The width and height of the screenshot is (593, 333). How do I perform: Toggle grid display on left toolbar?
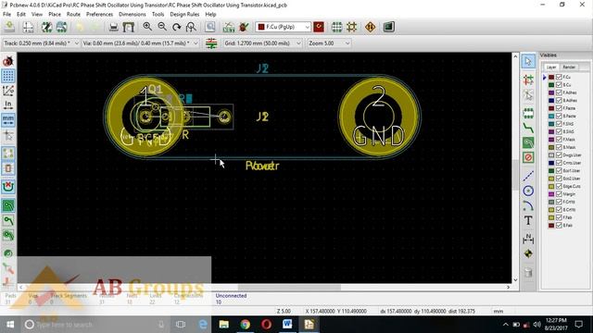pyautogui.click(x=8, y=76)
